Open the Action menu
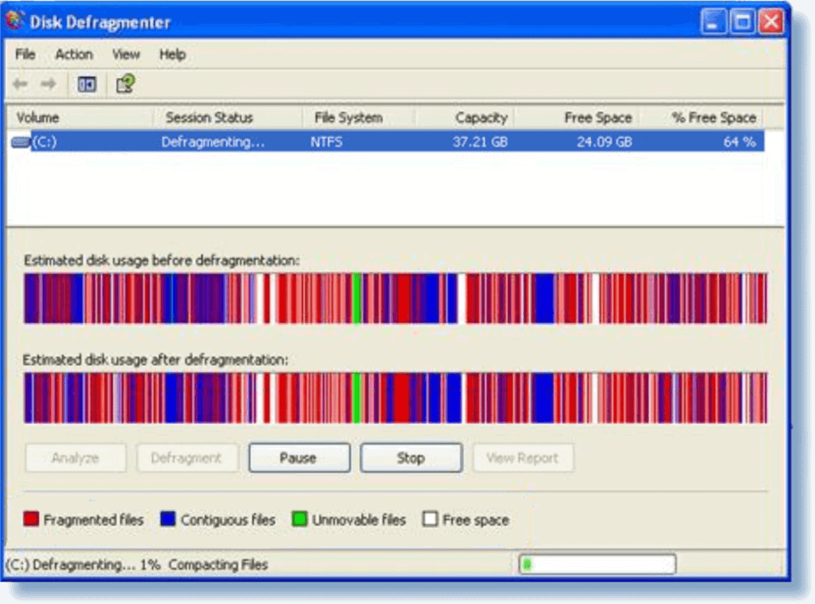The image size is (815, 604). tap(74, 54)
